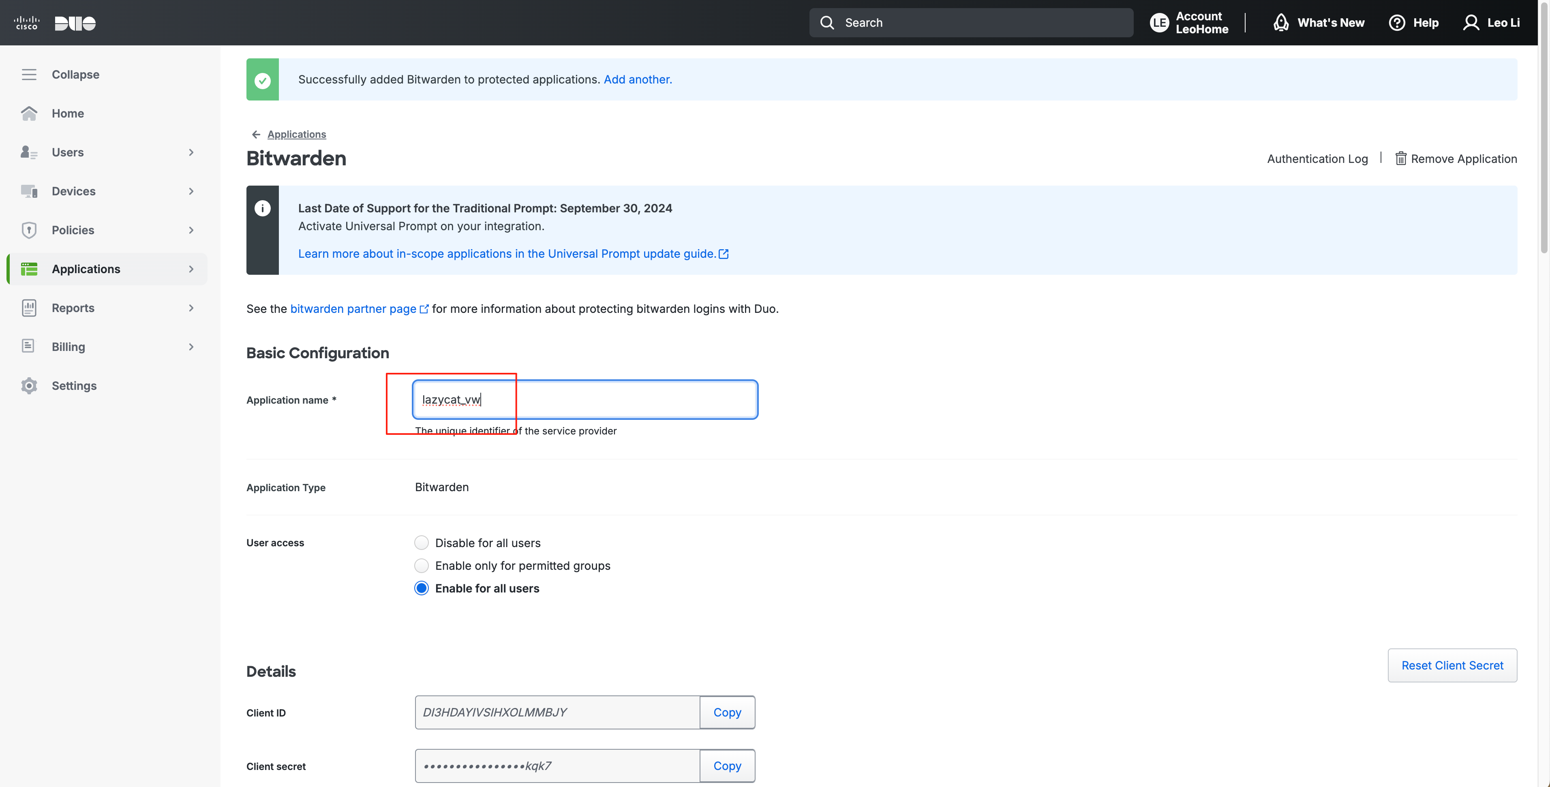Screen dimensions: 1550x787
Task: Click the Application name text field
Action: [585, 400]
